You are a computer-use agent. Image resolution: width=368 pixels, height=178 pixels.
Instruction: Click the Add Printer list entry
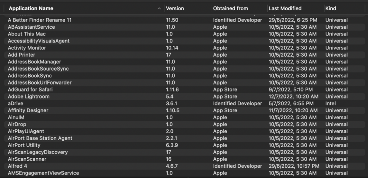point(21,55)
